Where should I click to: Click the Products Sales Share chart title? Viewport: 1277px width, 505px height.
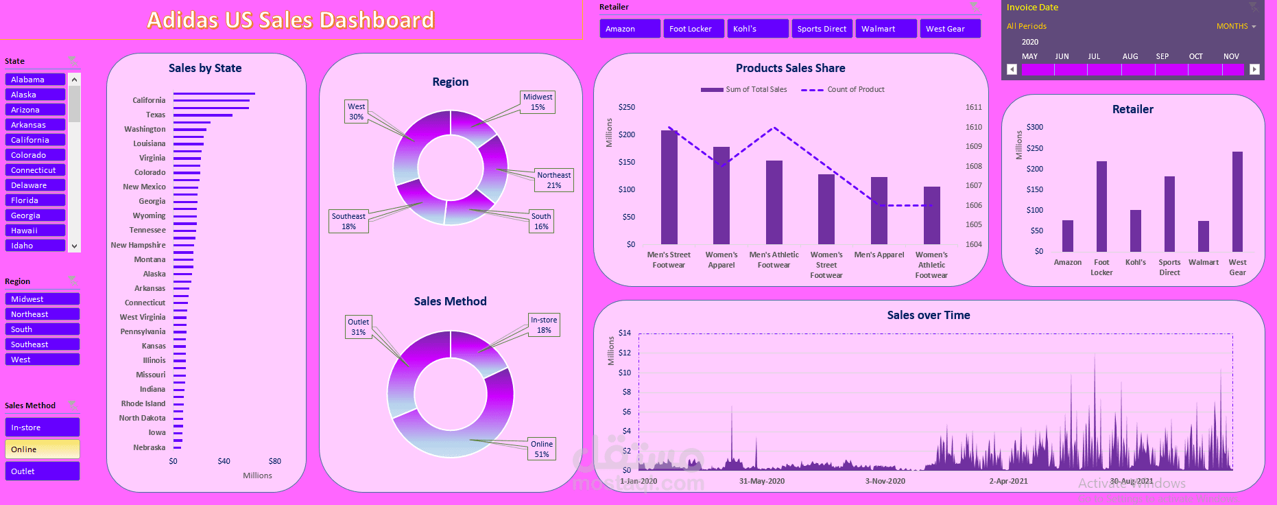pos(791,68)
